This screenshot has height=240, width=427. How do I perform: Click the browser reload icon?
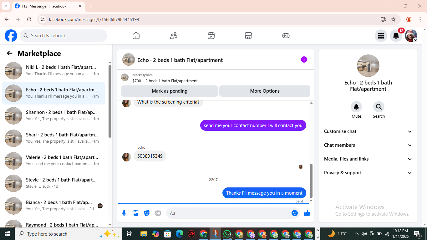point(29,19)
